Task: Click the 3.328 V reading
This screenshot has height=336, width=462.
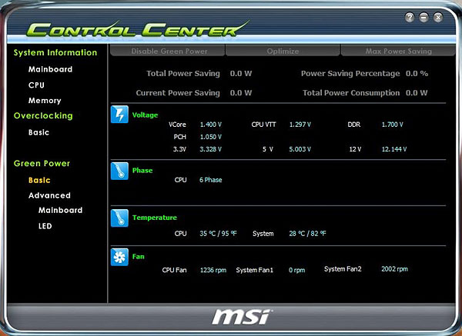Action: click(211, 149)
